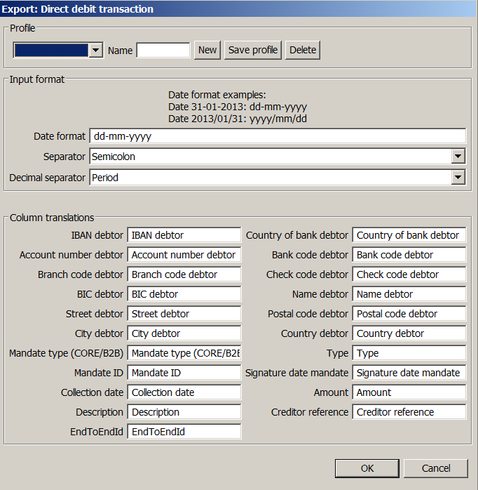The width and height of the screenshot is (478, 490).
Task: Click the Signature date mandate translation field
Action: [x=409, y=373]
